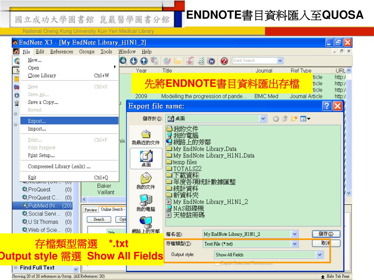Click the reference list scrollbar down arrow

pyautogui.click(x=348, y=193)
